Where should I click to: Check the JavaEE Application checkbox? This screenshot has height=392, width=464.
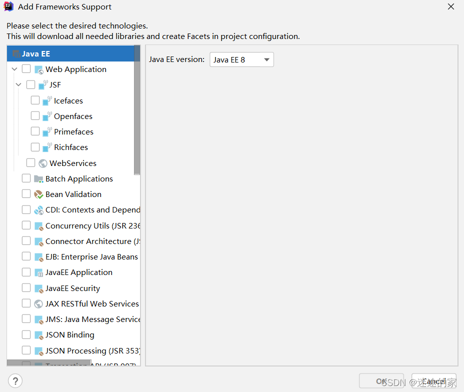[26, 272]
